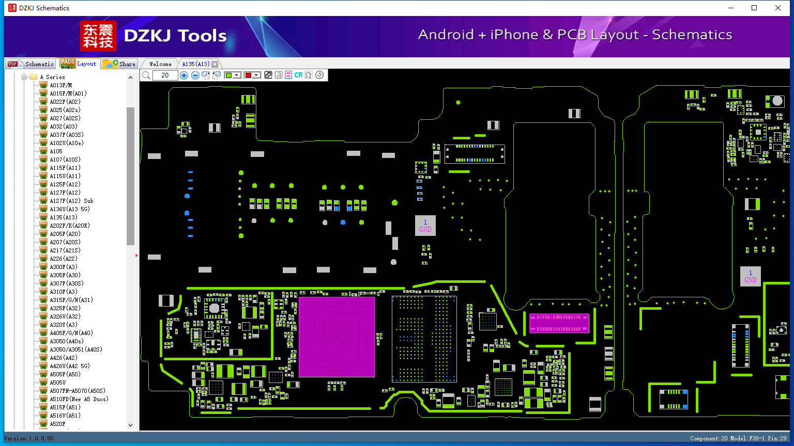794x446 pixels.
Task: Open the Share tab
Action: coord(119,64)
